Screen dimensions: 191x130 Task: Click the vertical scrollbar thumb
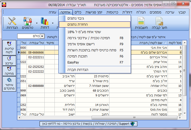(184, 70)
